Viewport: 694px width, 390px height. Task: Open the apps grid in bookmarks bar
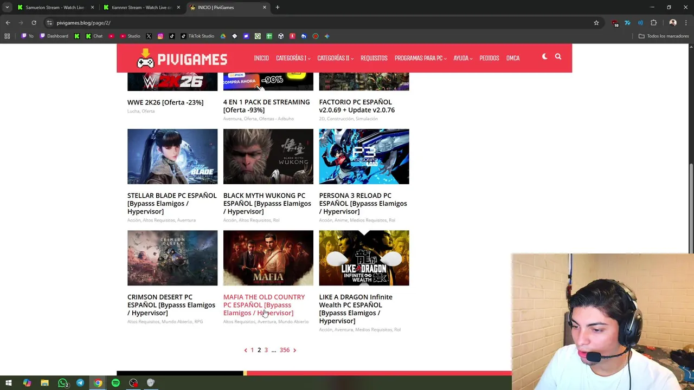tap(7, 36)
